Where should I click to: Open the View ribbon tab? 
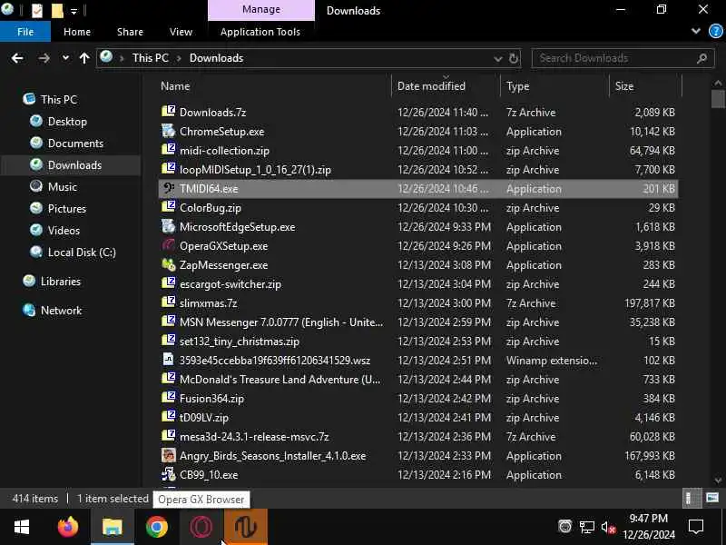click(181, 32)
